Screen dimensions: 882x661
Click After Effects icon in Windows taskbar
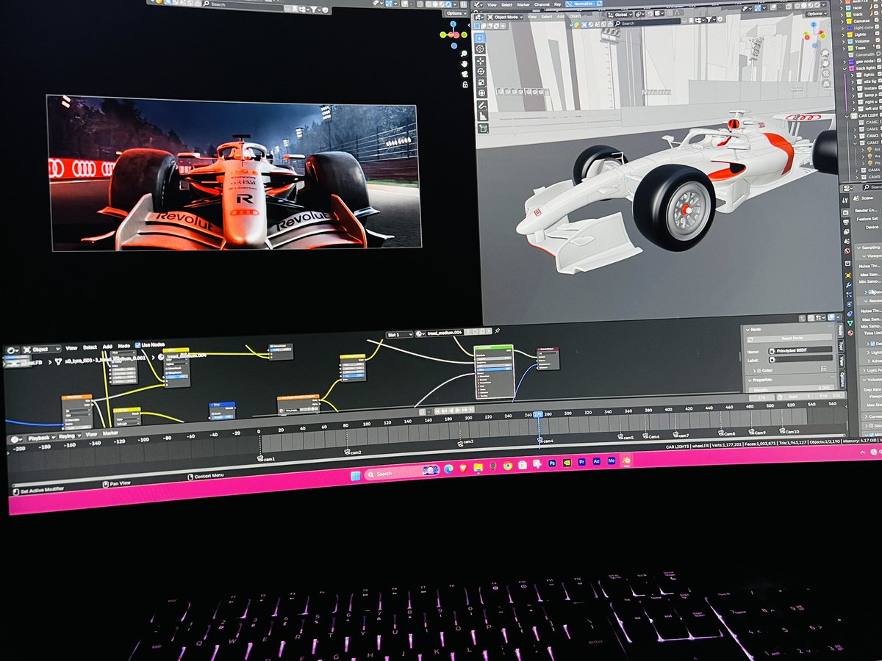pyautogui.click(x=596, y=461)
